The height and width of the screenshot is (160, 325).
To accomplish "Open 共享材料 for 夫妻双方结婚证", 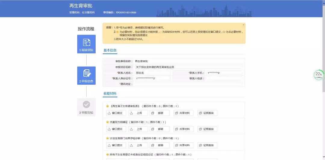I will tap(184, 129).
